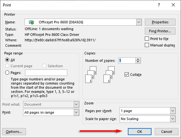The height and width of the screenshot is (138, 181).
Task: Click into the Pages range text field
Action: tap(46, 73)
